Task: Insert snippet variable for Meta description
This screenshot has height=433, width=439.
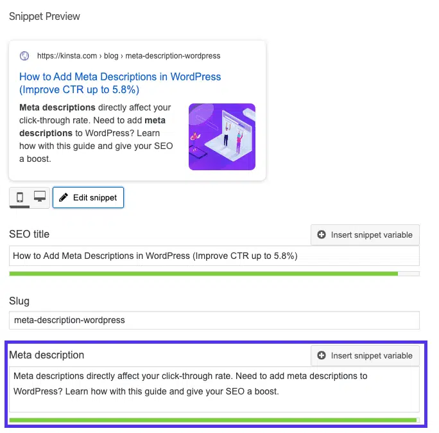Action: click(x=365, y=355)
